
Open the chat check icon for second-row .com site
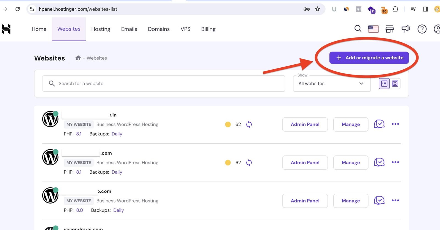pyautogui.click(x=379, y=162)
